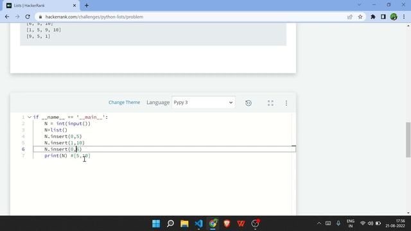
Task: Open clock showing 17:56
Action: (x=395, y=223)
